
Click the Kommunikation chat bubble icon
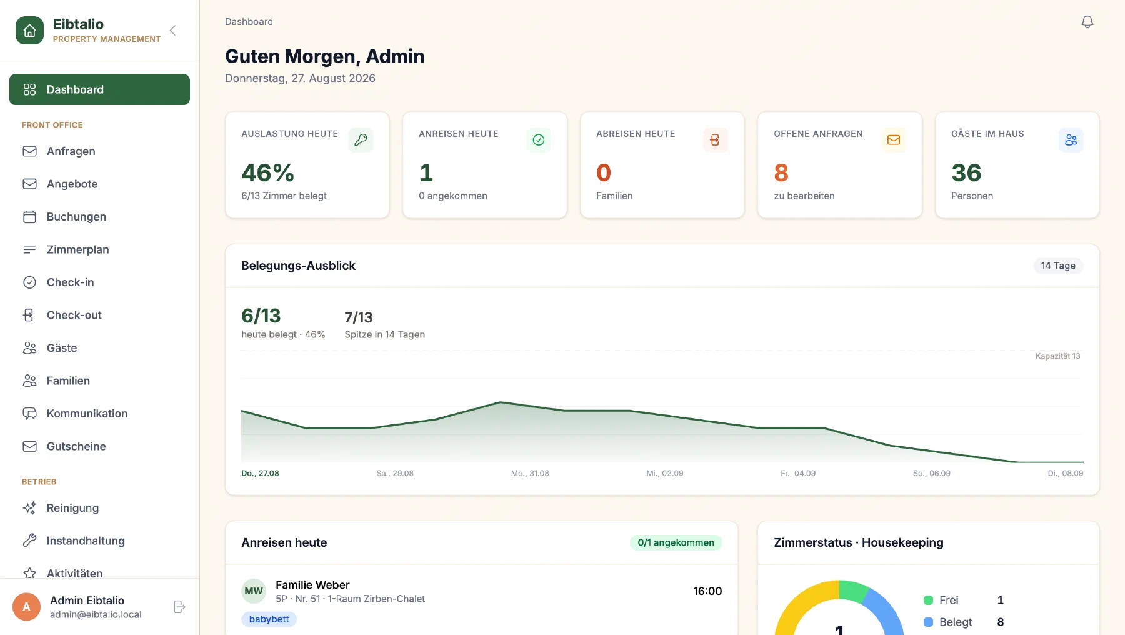tap(29, 414)
